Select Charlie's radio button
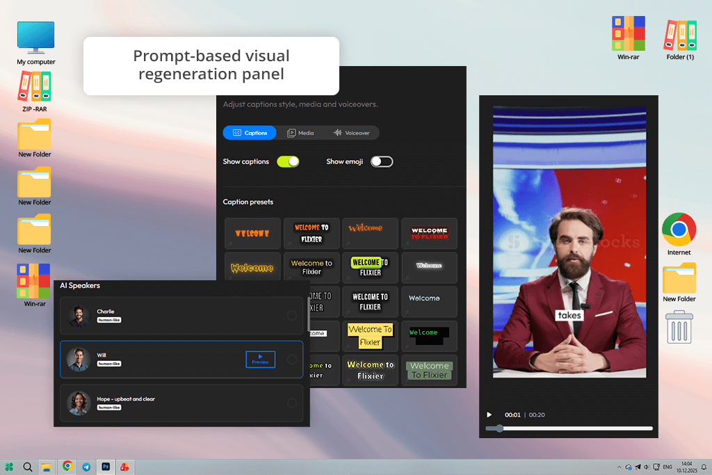Screen dimensions: 712x475 click(x=292, y=316)
